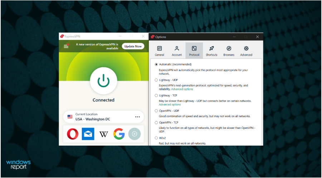Minimize the ExpressVPN main window
Image resolution: width=322 pixels, height=178 pixels.
(120, 36)
